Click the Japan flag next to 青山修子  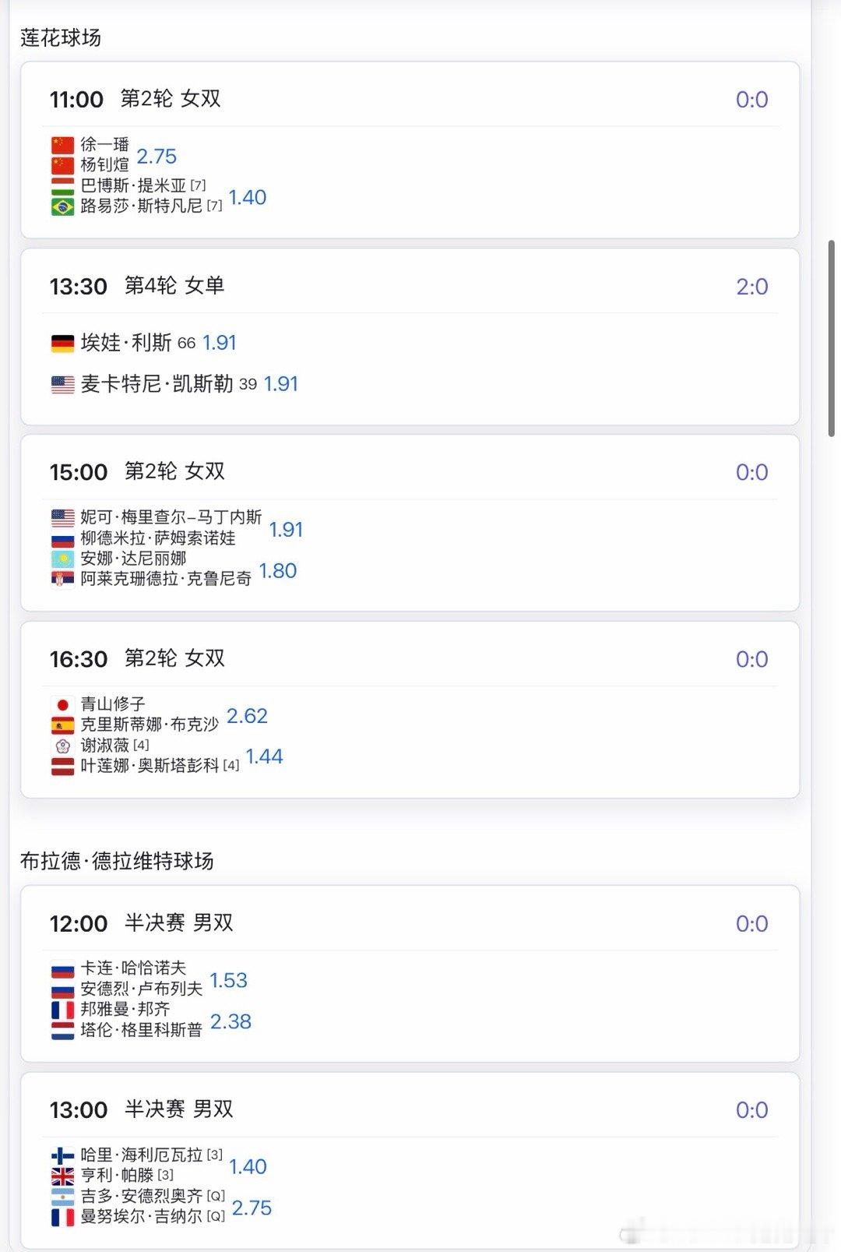pos(62,704)
